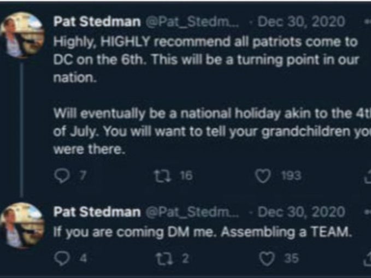This screenshot has height=278, width=371.
Task: Open the bottom tweet's Dec 30, 2020 timestamp
Action: pyautogui.click(x=301, y=212)
